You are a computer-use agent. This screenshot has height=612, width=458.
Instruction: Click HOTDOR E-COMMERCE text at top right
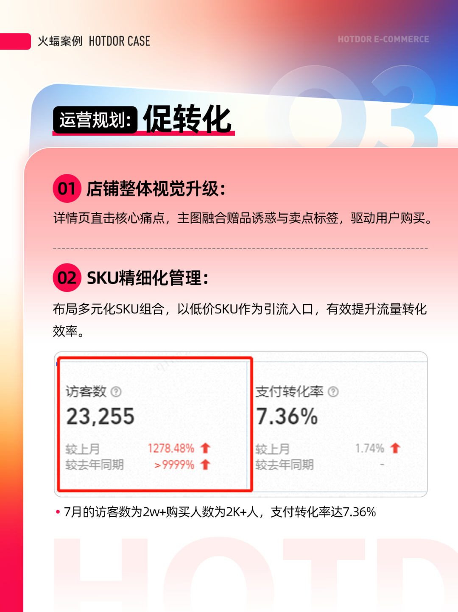tap(383, 39)
